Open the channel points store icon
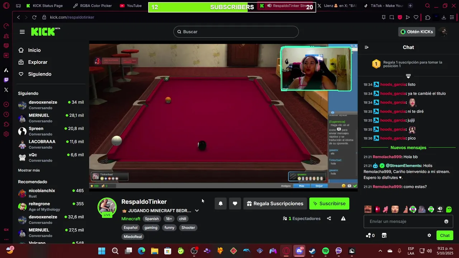459x258 pixels. click(384, 235)
